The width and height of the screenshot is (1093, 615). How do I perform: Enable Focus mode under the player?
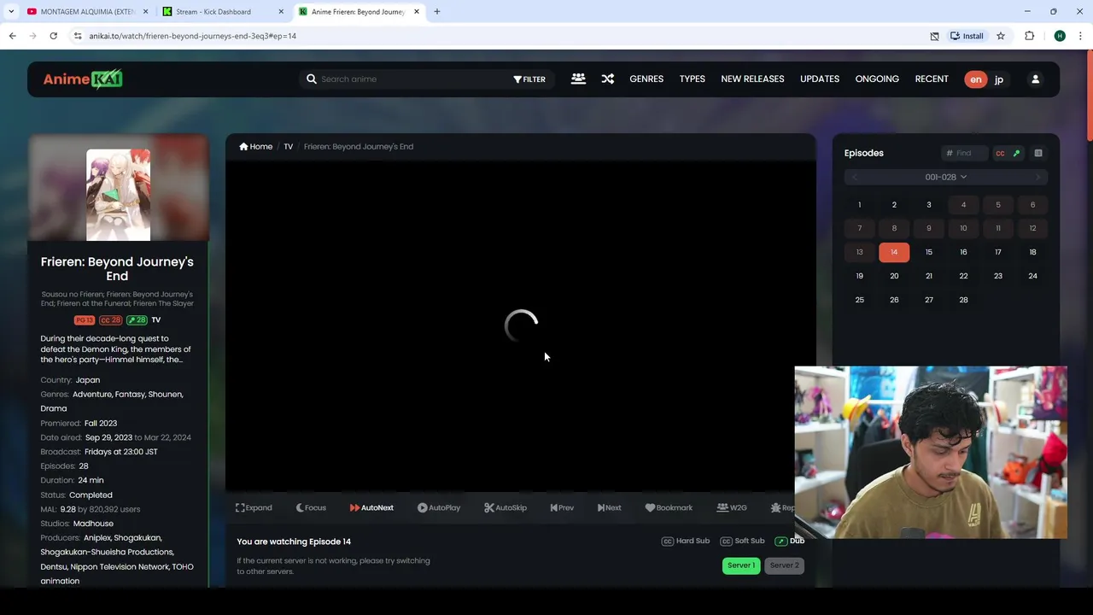[x=311, y=507]
